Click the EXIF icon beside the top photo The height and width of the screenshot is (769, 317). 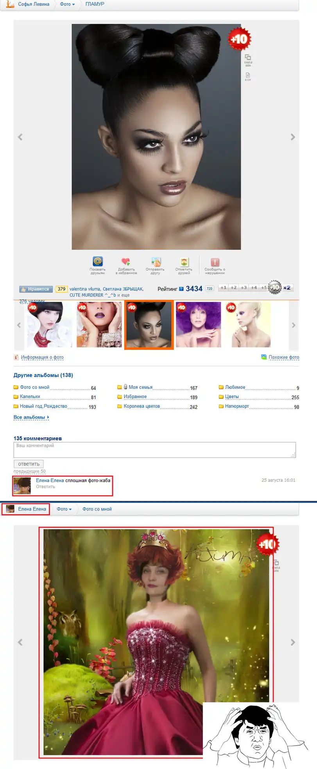coord(248,75)
